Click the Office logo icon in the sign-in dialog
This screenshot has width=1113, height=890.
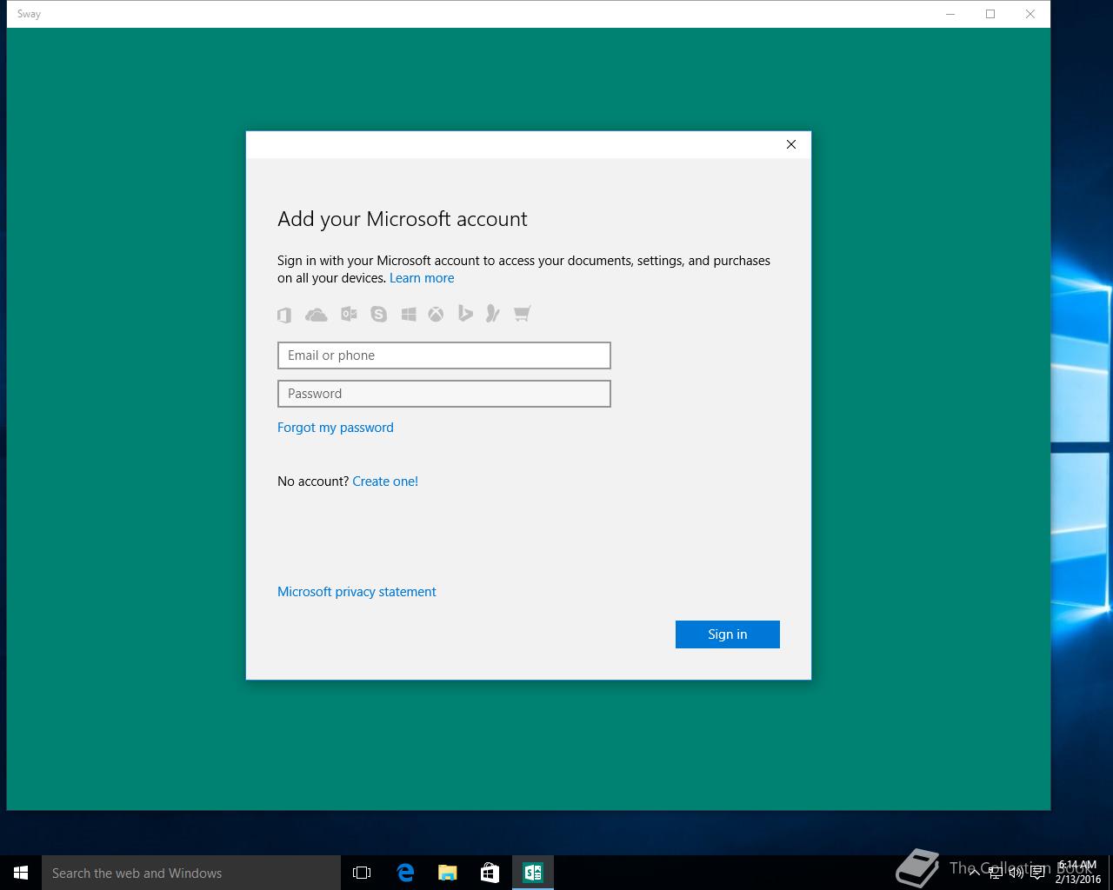click(284, 315)
